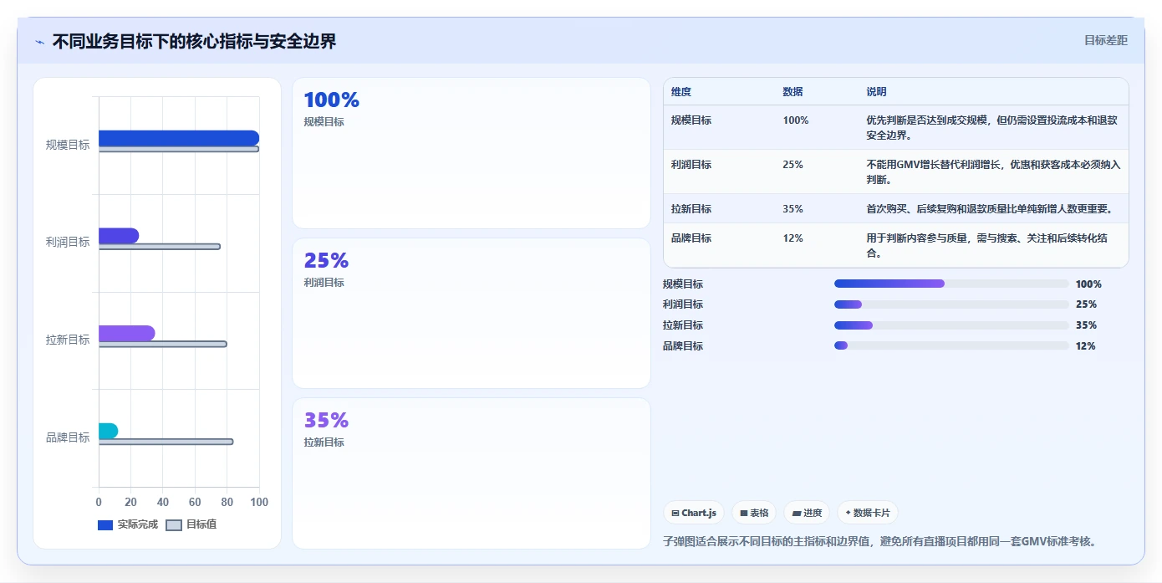Click the 规模目标 label in the progress list

[x=683, y=284]
